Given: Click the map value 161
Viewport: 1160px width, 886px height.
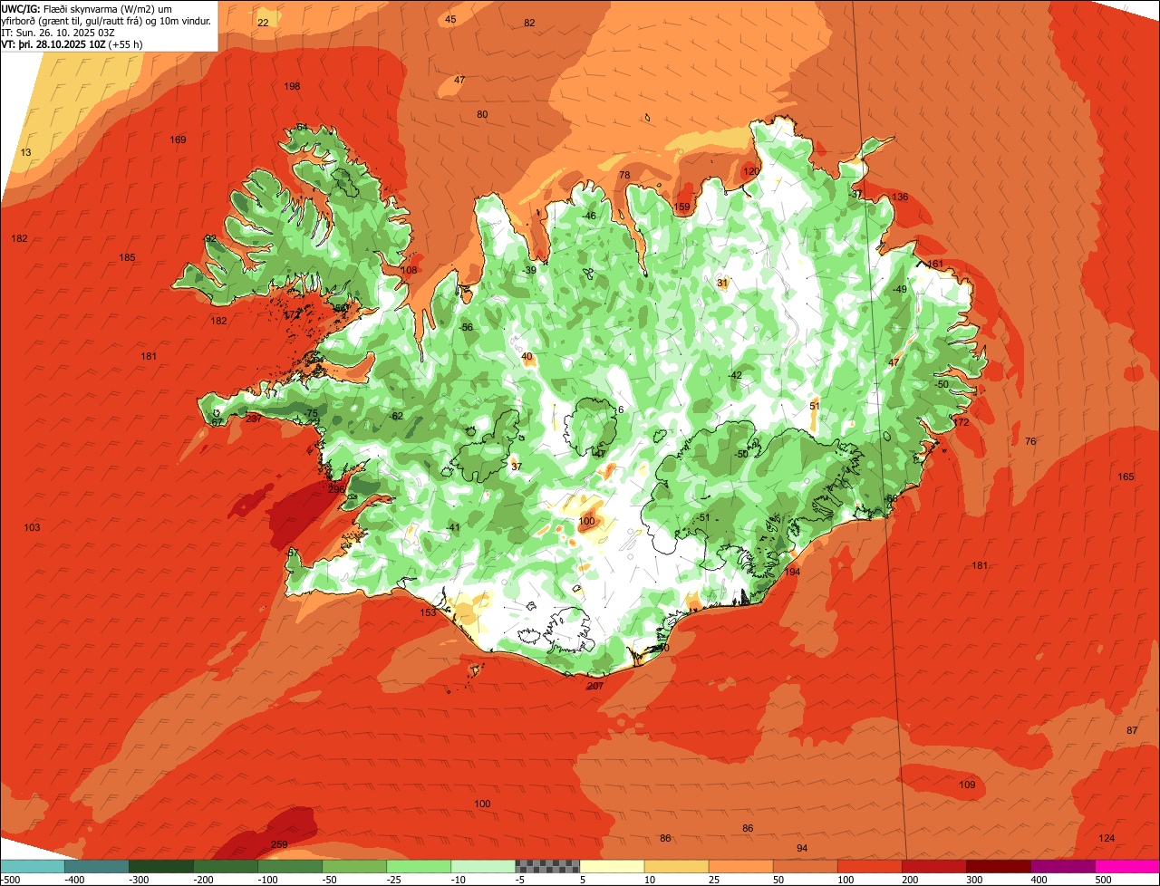Looking at the screenshot, I should (x=935, y=264).
